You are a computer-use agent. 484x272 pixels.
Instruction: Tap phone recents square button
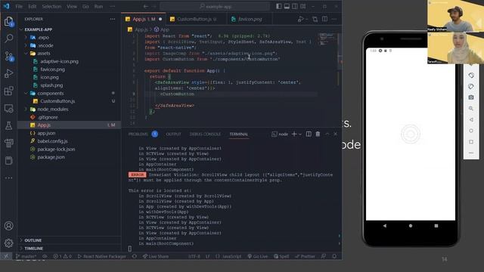436,226
